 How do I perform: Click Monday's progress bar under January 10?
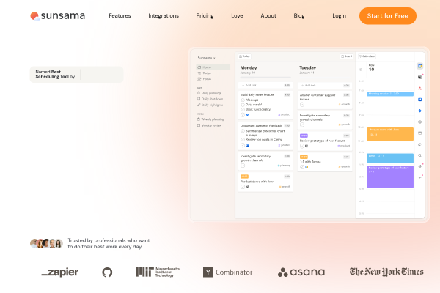click(265, 78)
